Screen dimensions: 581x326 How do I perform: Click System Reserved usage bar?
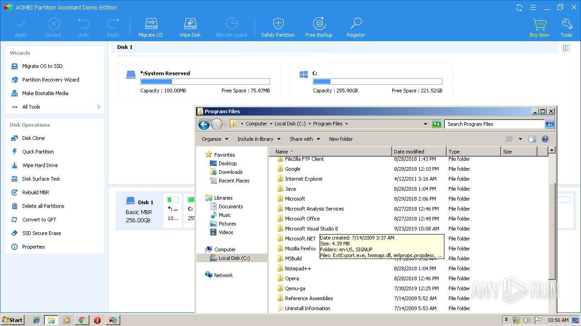205,81
